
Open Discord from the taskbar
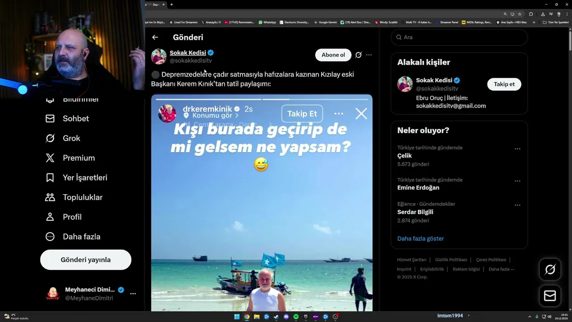tap(286, 317)
